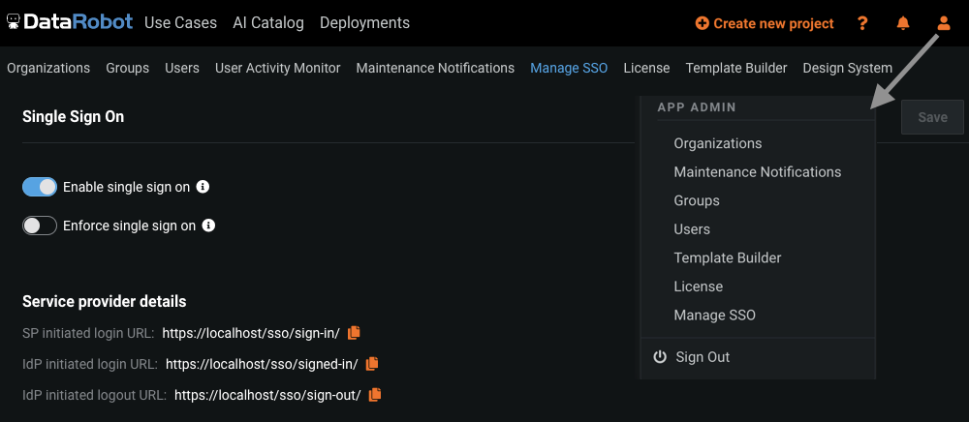Image resolution: width=969 pixels, height=422 pixels.
Task: Click info icon beside Enable single sign on
Action: [203, 187]
